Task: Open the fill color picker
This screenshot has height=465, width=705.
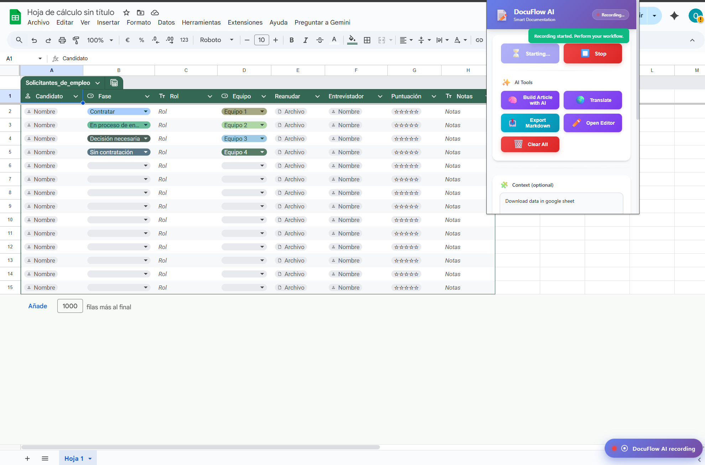Action: click(x=352, y=40)
